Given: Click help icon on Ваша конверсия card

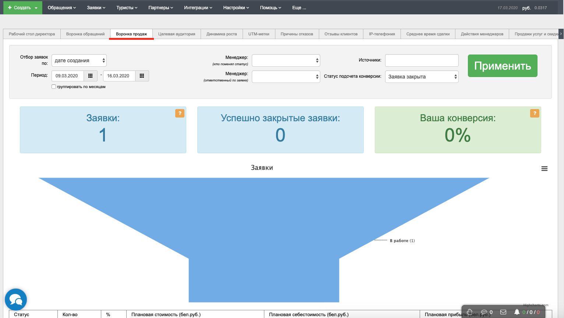Looking at the screenshot, I should [535, 113].
